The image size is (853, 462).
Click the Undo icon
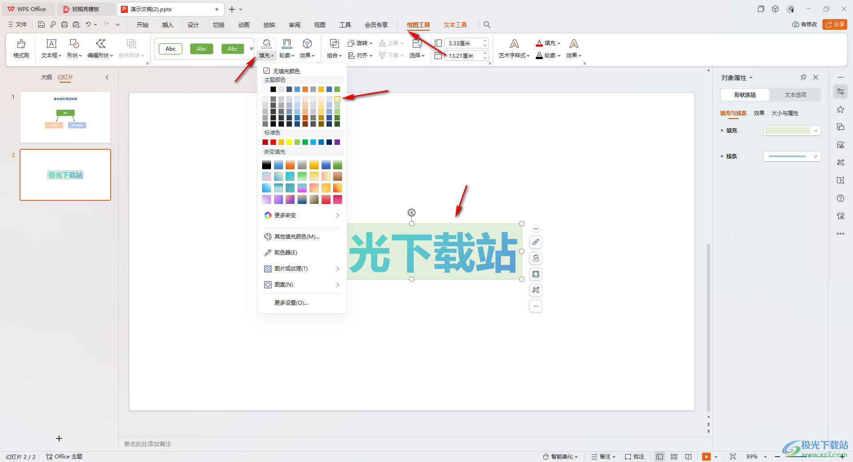(x=88, y=24)
